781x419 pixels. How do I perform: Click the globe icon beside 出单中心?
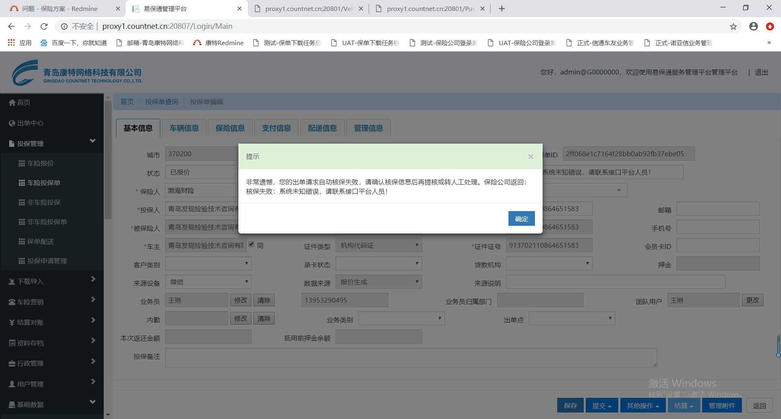point(12,123)
